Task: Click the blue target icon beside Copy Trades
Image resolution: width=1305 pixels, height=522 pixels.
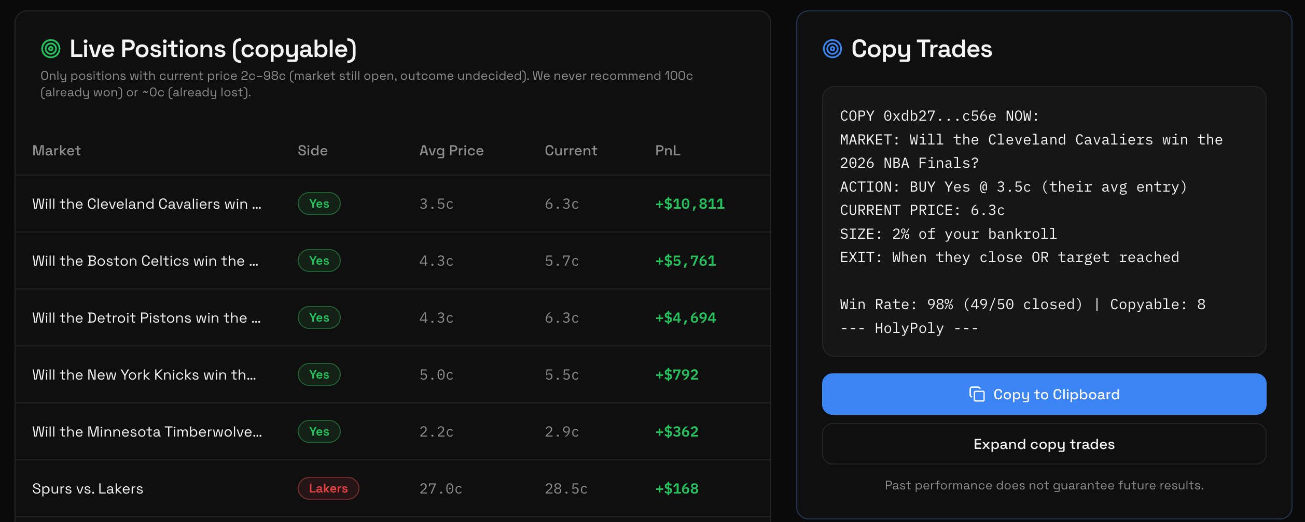Action: [x=832, y=48]
